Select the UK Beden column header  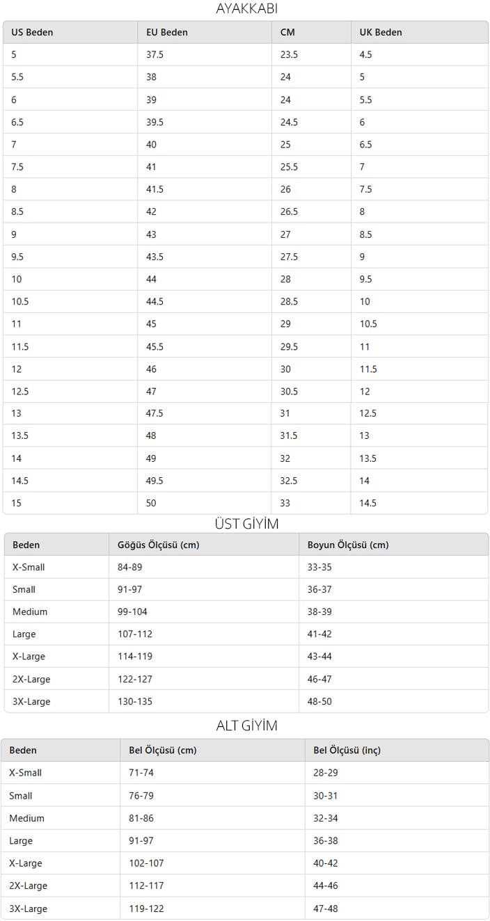pos(419,32)
